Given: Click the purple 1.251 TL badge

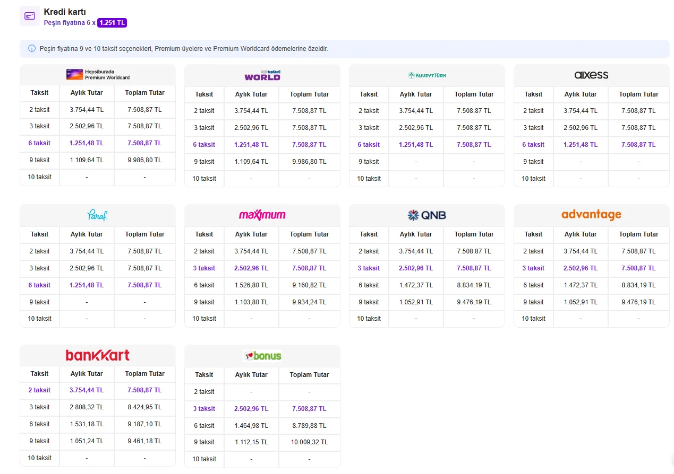Looking at the screenshot, I should (112, 23).
